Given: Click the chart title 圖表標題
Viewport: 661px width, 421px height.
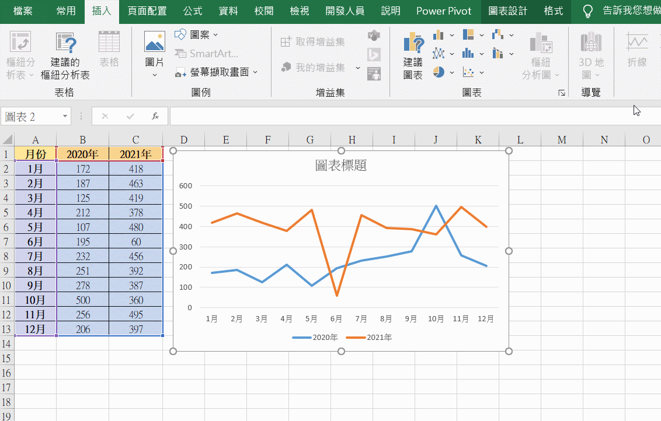Looking at the screenshot, I should (x=340, y=166).
